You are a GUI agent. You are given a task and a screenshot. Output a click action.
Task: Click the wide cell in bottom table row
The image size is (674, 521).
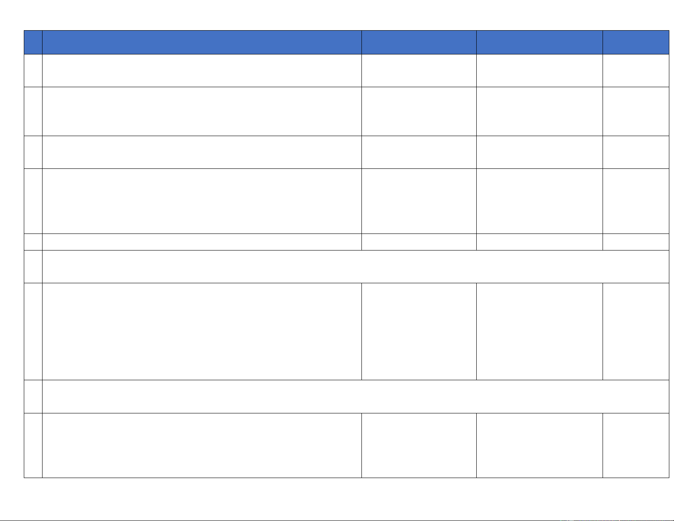point(202,445)
